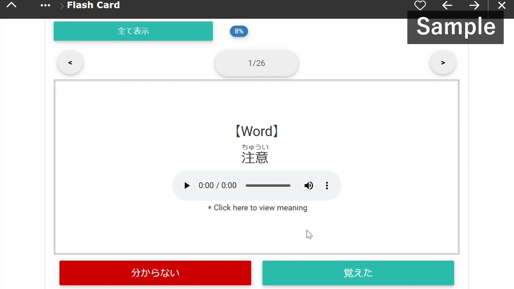
Task: Click here to view meaning text
Action: pyautogui.click(x=257, y=208)
